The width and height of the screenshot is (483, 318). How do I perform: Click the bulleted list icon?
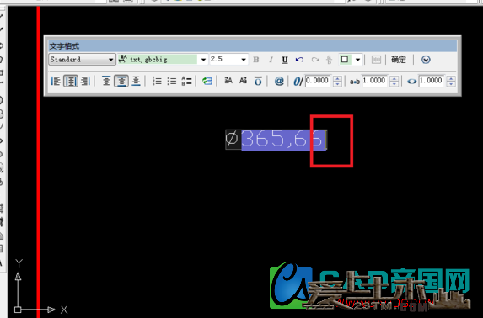tap(172, 82)
